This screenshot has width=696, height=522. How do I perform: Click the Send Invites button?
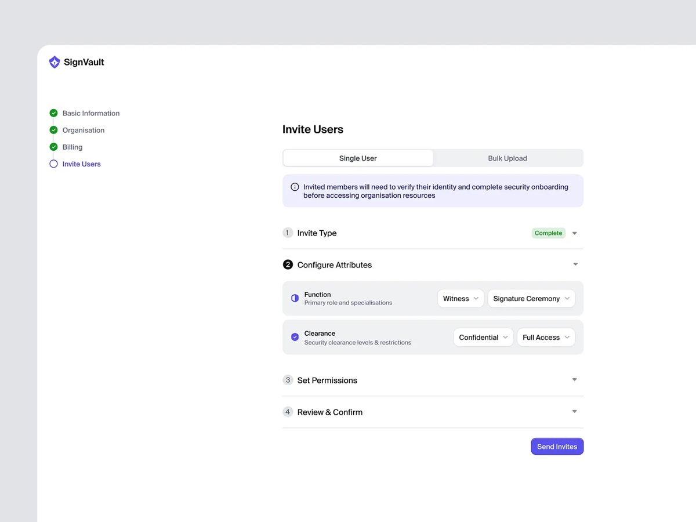click(x=557, y=446)
